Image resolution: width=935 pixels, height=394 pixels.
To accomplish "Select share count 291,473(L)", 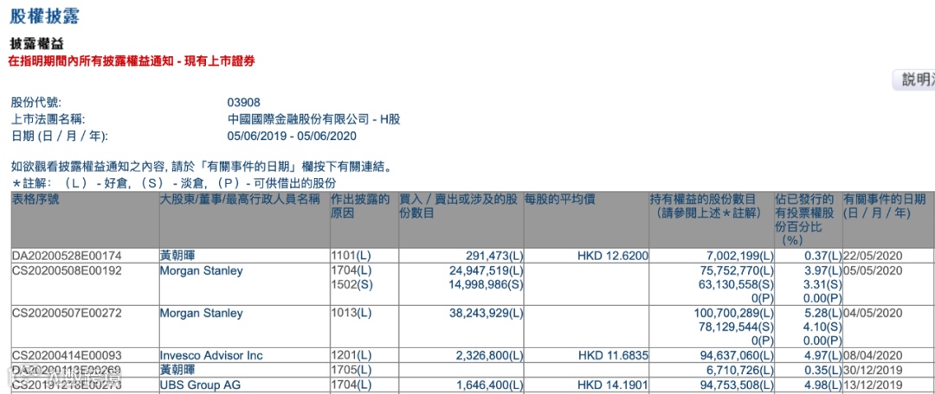I will coord(493,257).
